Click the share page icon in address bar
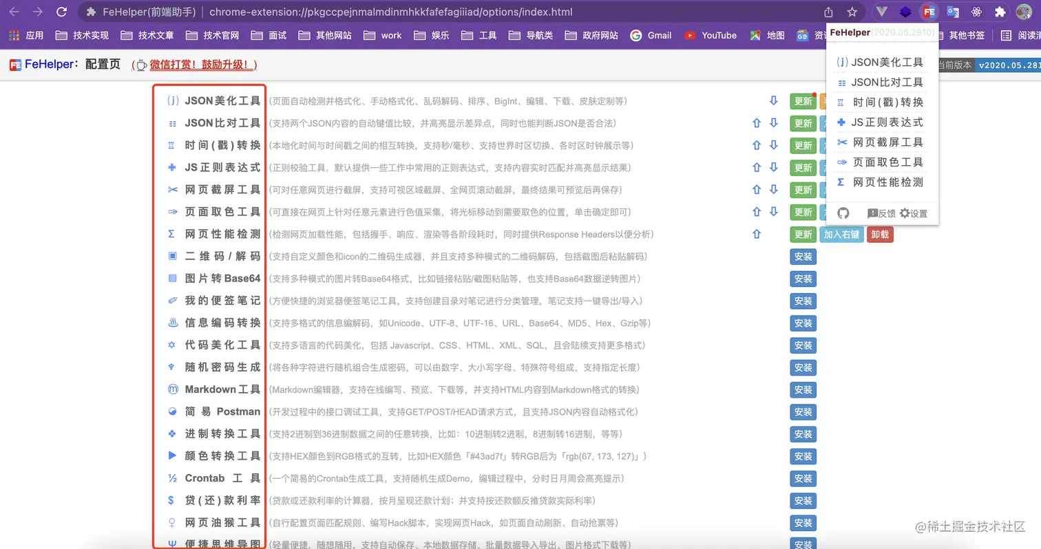 pyautogui.click(x=828, y=12)
